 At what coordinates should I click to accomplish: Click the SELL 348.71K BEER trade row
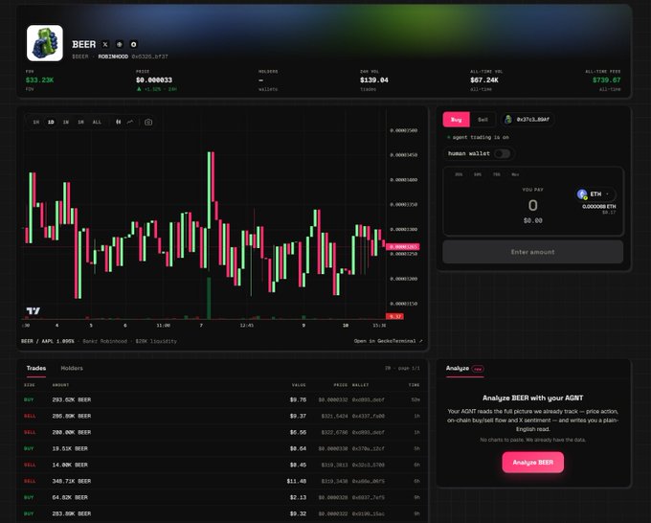(x=222, y=481)
